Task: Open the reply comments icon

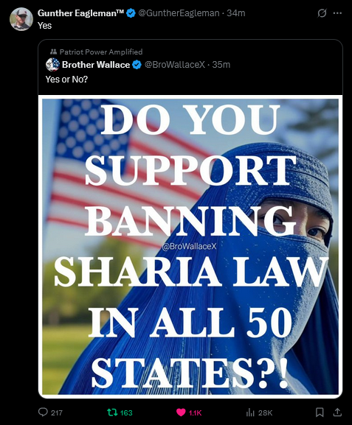Action: [43, 412]
